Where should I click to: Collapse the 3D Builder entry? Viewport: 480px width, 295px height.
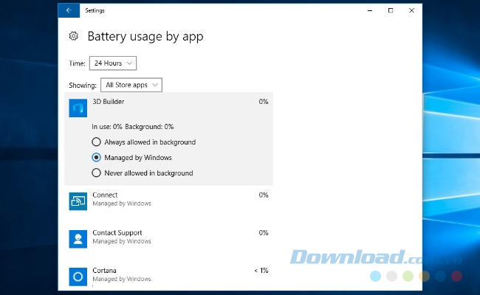point(168,102)
